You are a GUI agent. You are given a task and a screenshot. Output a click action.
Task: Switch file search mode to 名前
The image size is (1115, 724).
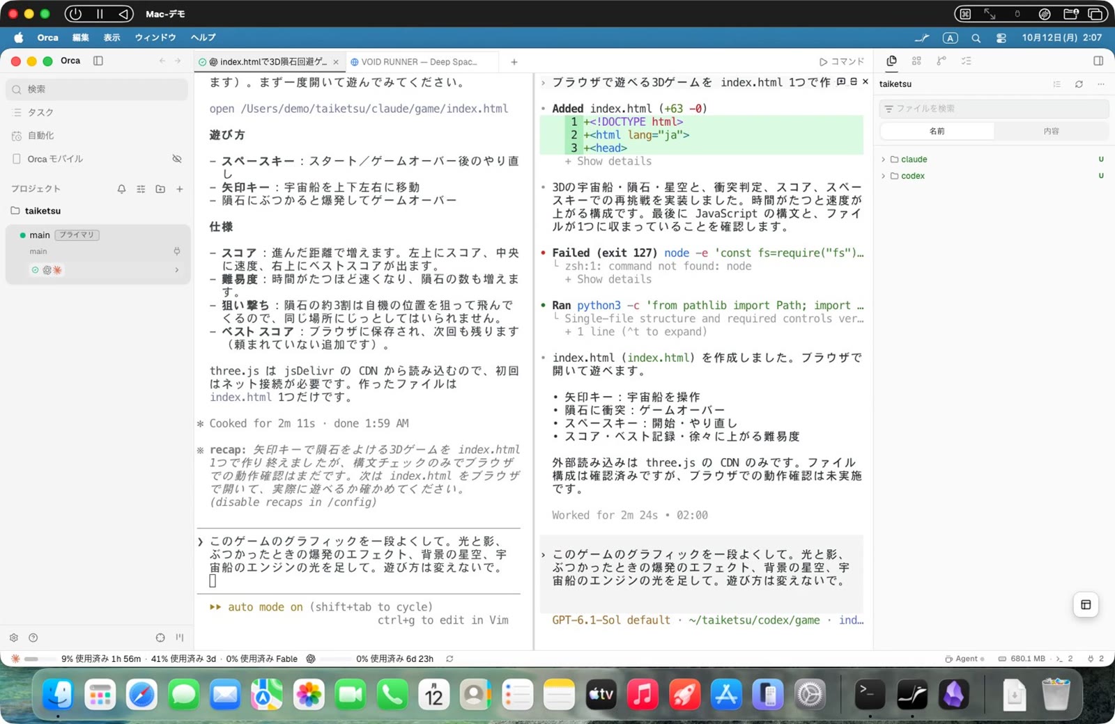point(937,131)
